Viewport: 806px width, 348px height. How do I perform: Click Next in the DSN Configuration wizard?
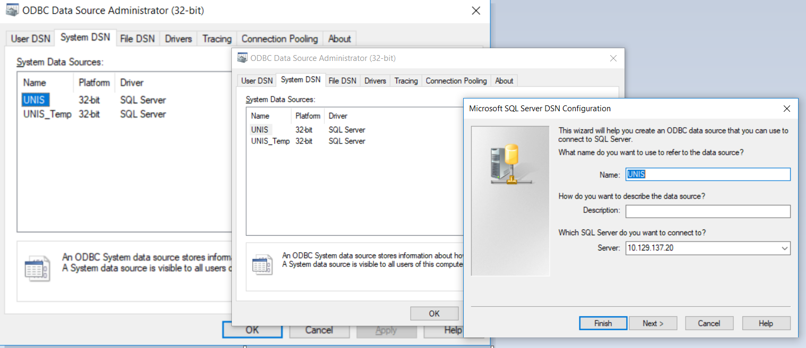click(x=653, y=323)
